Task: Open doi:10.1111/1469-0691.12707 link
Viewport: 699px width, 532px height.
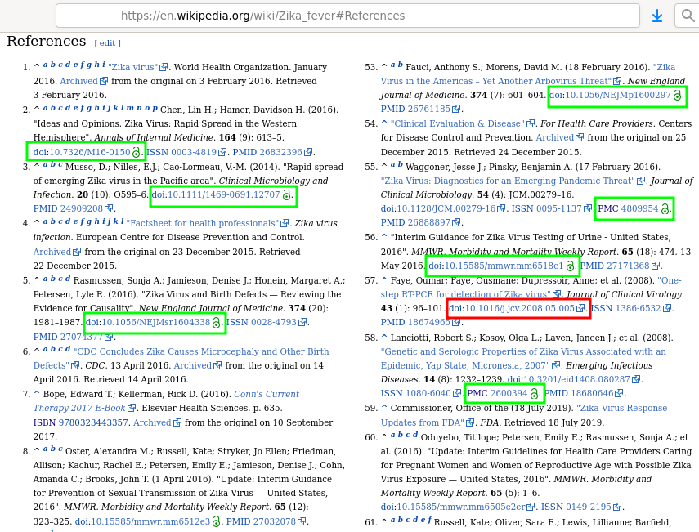Action: [216, 194]
